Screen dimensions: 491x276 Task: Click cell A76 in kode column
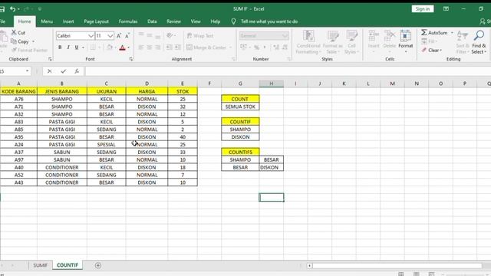[18, 99]
